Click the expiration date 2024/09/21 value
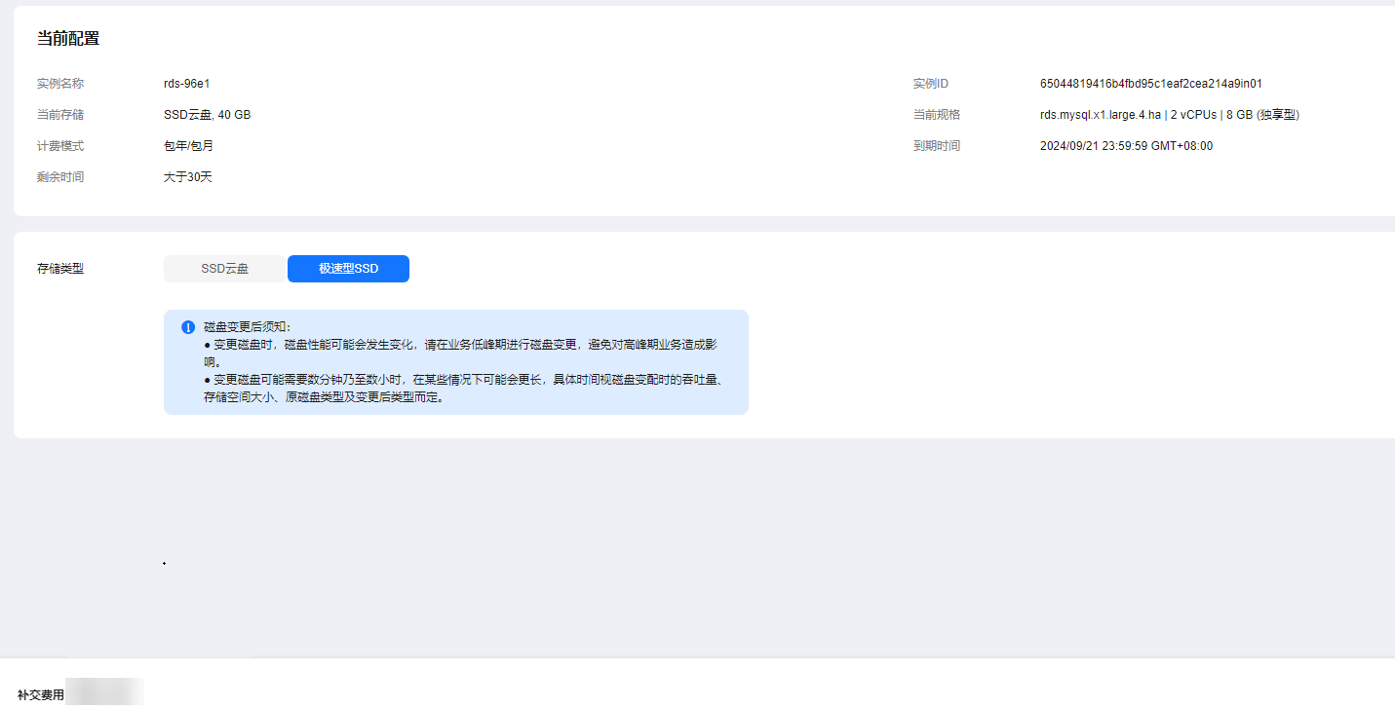This screenshot has width=1395, height=708. [x=1126, y=146]
